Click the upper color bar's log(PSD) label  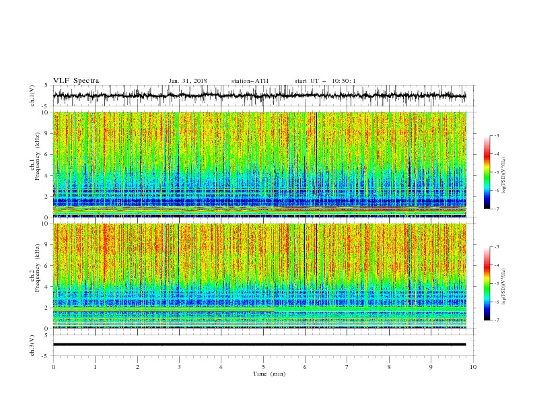tap(504, 176)
